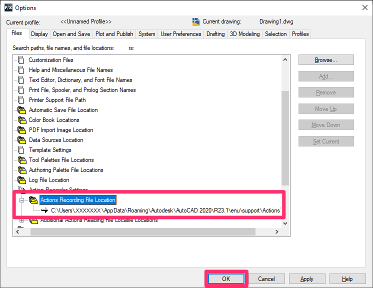
Task: Select PDF Import Image Location item
Action: coord(61,130)
